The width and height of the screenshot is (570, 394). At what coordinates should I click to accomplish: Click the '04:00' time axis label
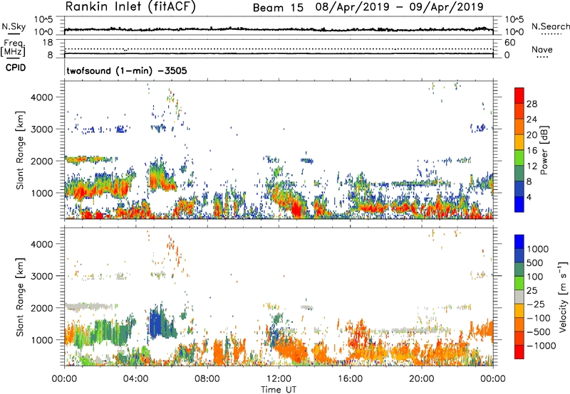click(135, 379)
